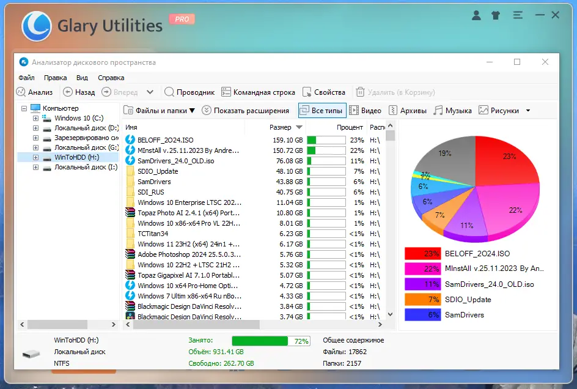The image size is (577, 389).
Task: Expand Локальный диск (G:) node
Action: (35, 148)
